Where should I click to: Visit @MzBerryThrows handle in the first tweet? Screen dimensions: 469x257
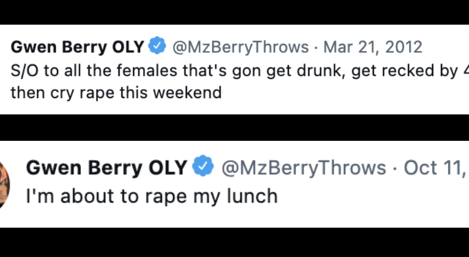click(x=240, y=46)
